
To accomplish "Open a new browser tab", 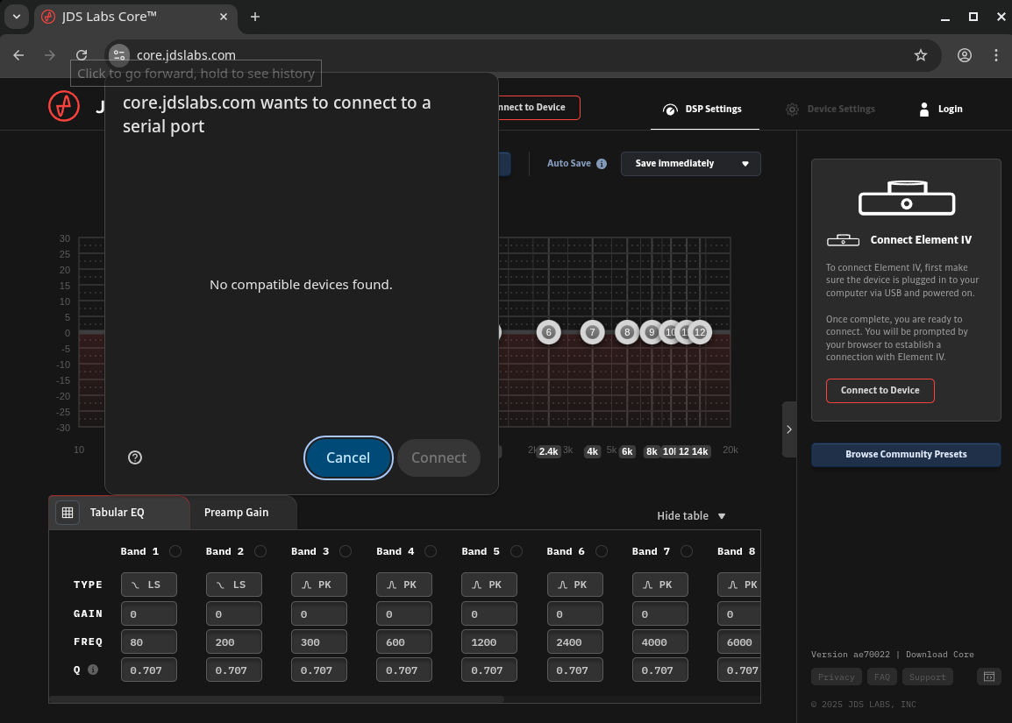I will (x=255, y=17).
